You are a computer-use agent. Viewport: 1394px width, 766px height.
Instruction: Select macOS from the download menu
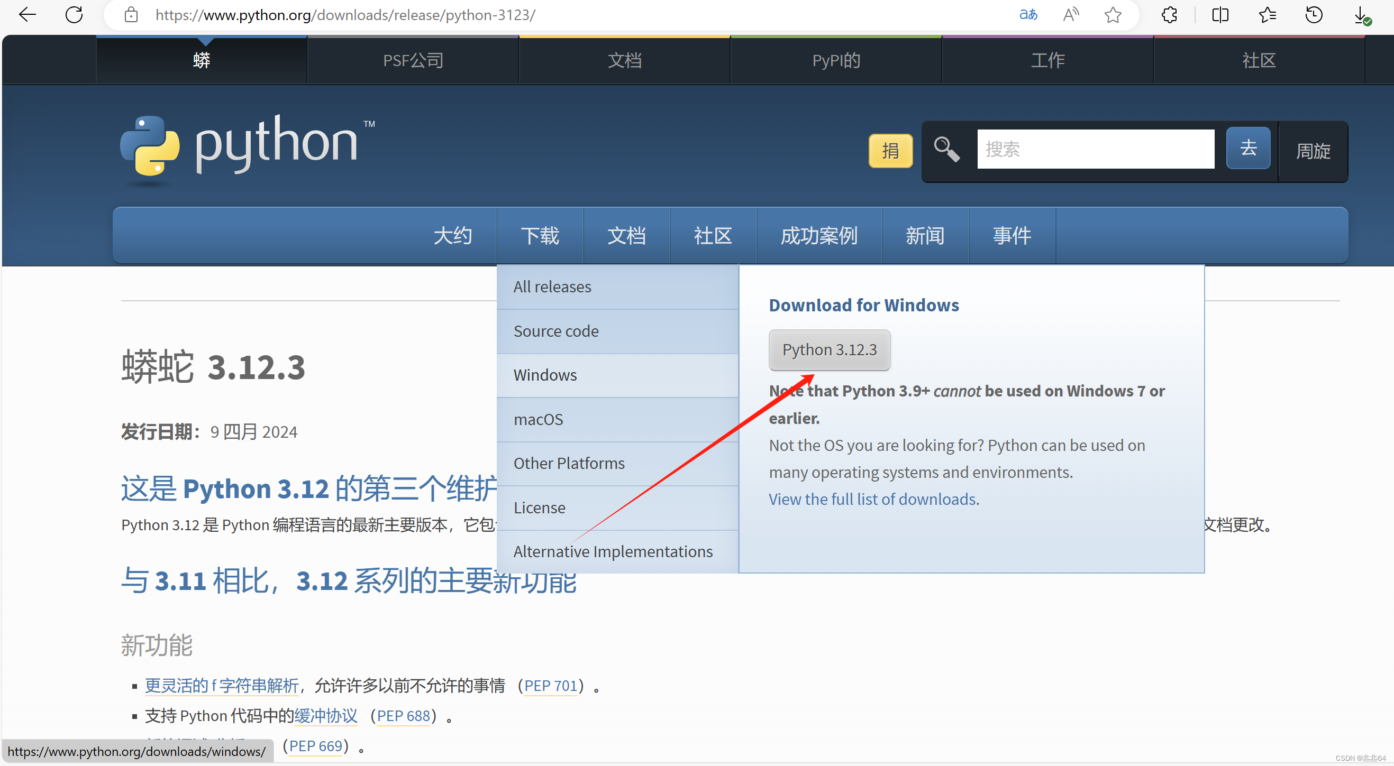click(539, 419)
